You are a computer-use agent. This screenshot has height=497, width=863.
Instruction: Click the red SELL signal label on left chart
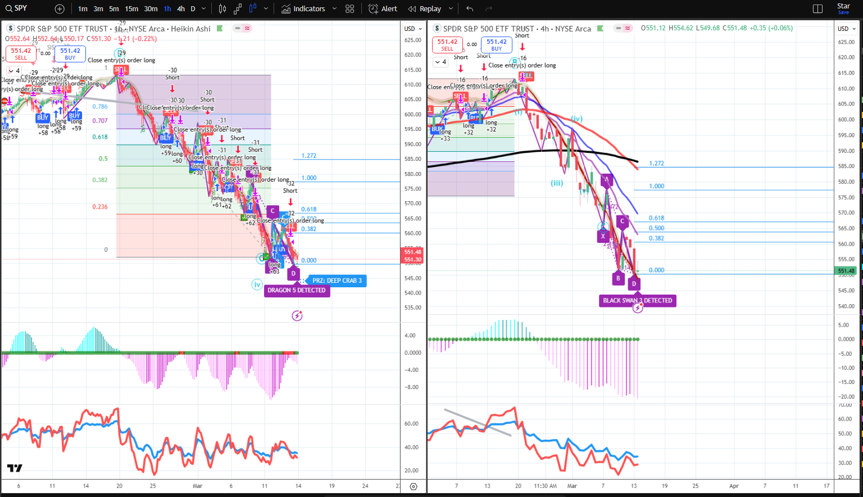pos(121,69)
